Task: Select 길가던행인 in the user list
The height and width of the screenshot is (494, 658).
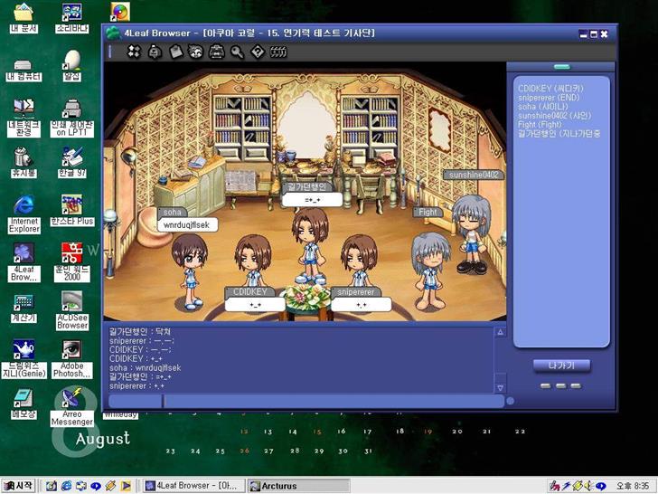Action: coord(559,134)
